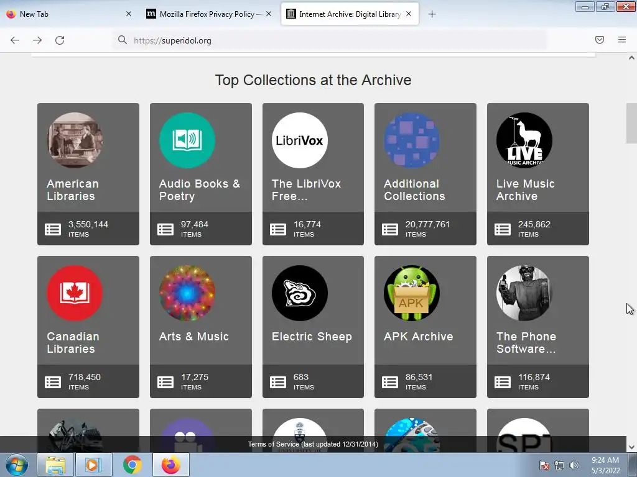Open the Windows Start menu

pos(17,465)
